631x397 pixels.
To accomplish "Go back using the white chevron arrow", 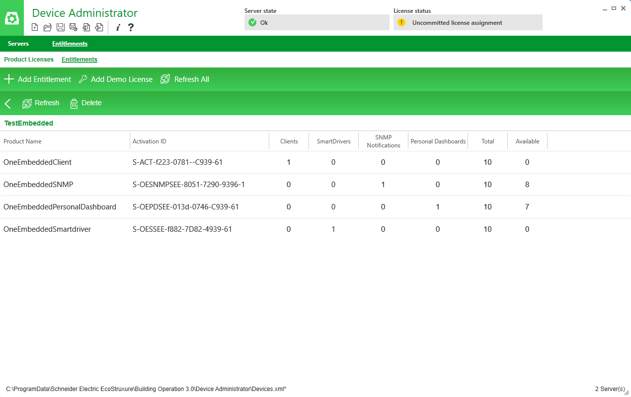I will click(7, 103).
